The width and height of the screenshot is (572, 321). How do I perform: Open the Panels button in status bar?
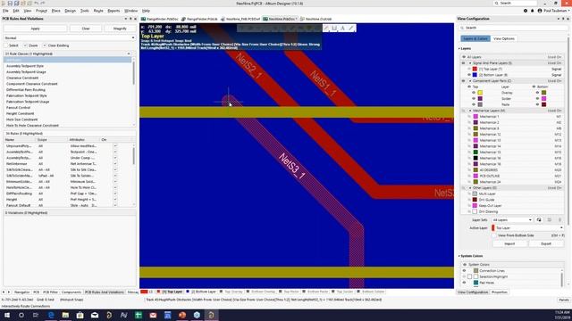coord(564,300)
